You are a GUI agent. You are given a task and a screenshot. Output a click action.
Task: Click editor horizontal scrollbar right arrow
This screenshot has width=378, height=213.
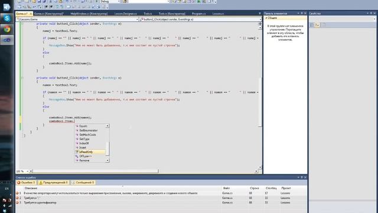point(256,171)
